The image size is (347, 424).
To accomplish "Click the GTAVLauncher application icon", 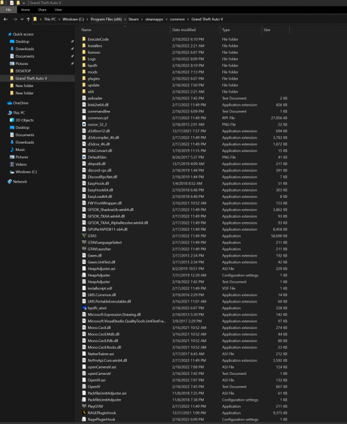I will (84, 249).
